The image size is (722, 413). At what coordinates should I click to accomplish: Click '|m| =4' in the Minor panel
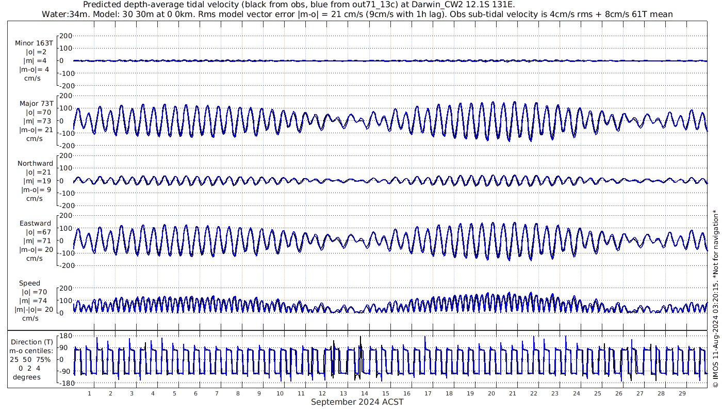[x=36, y=61]
